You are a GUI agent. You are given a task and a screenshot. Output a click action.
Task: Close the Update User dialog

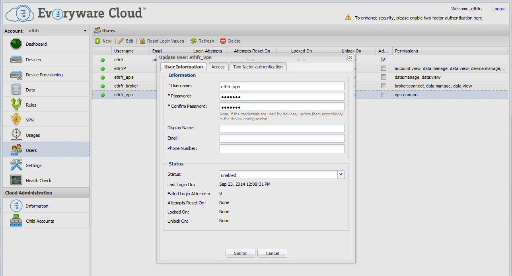(x=350, y=58)
